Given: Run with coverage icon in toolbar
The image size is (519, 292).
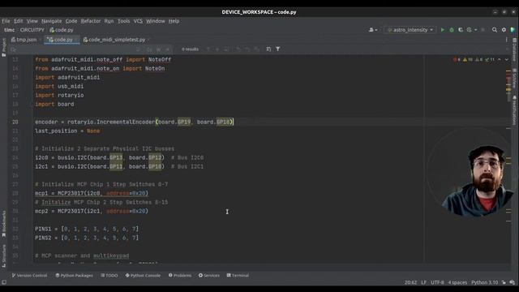Looking at the screenshot, I should pyautogui.click(x=461, y=30).
